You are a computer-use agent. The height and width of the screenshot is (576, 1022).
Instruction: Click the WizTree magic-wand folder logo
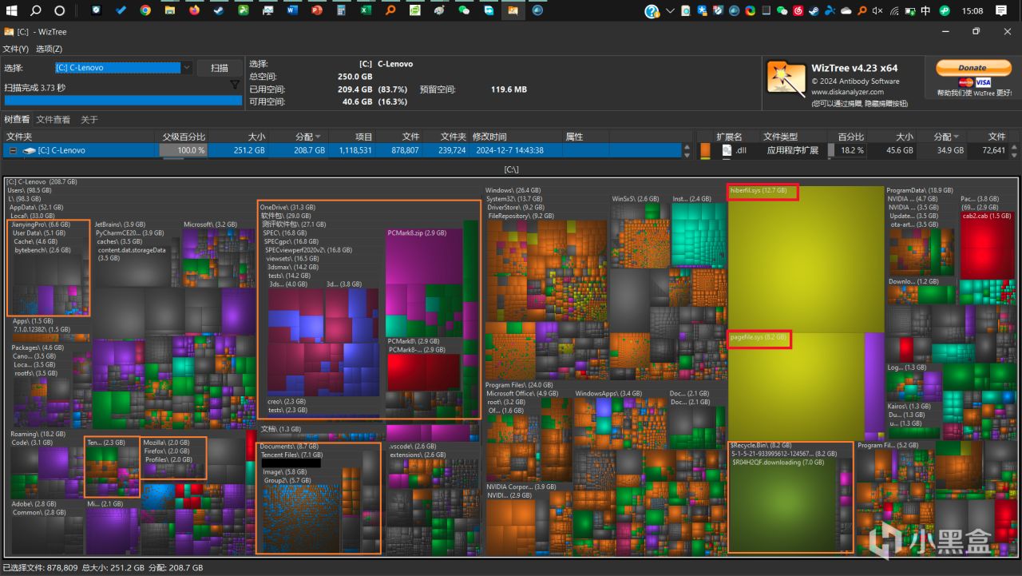786,79
